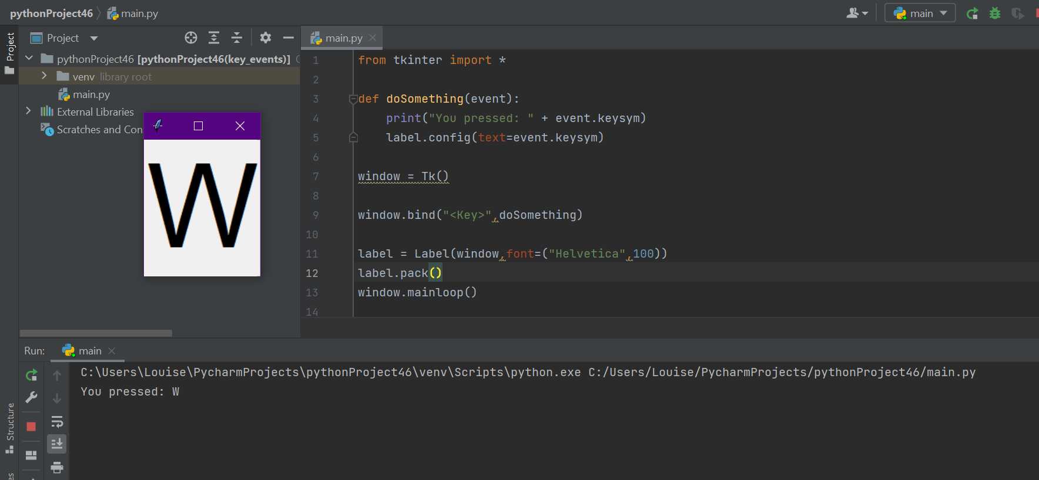Rerun 'main' from the top toolbar
The height and width of the screenshot is (480, 1039).
pos(973,13)
